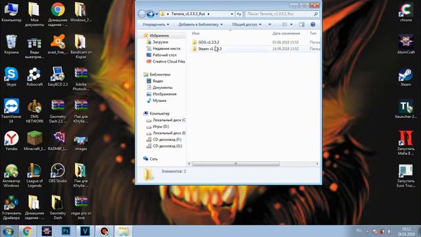Select the Корзина recycle bin icon
The image size is (421, 237).
point(11,45)
